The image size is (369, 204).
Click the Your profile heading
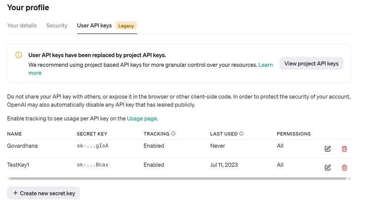(x=28, y=7)
